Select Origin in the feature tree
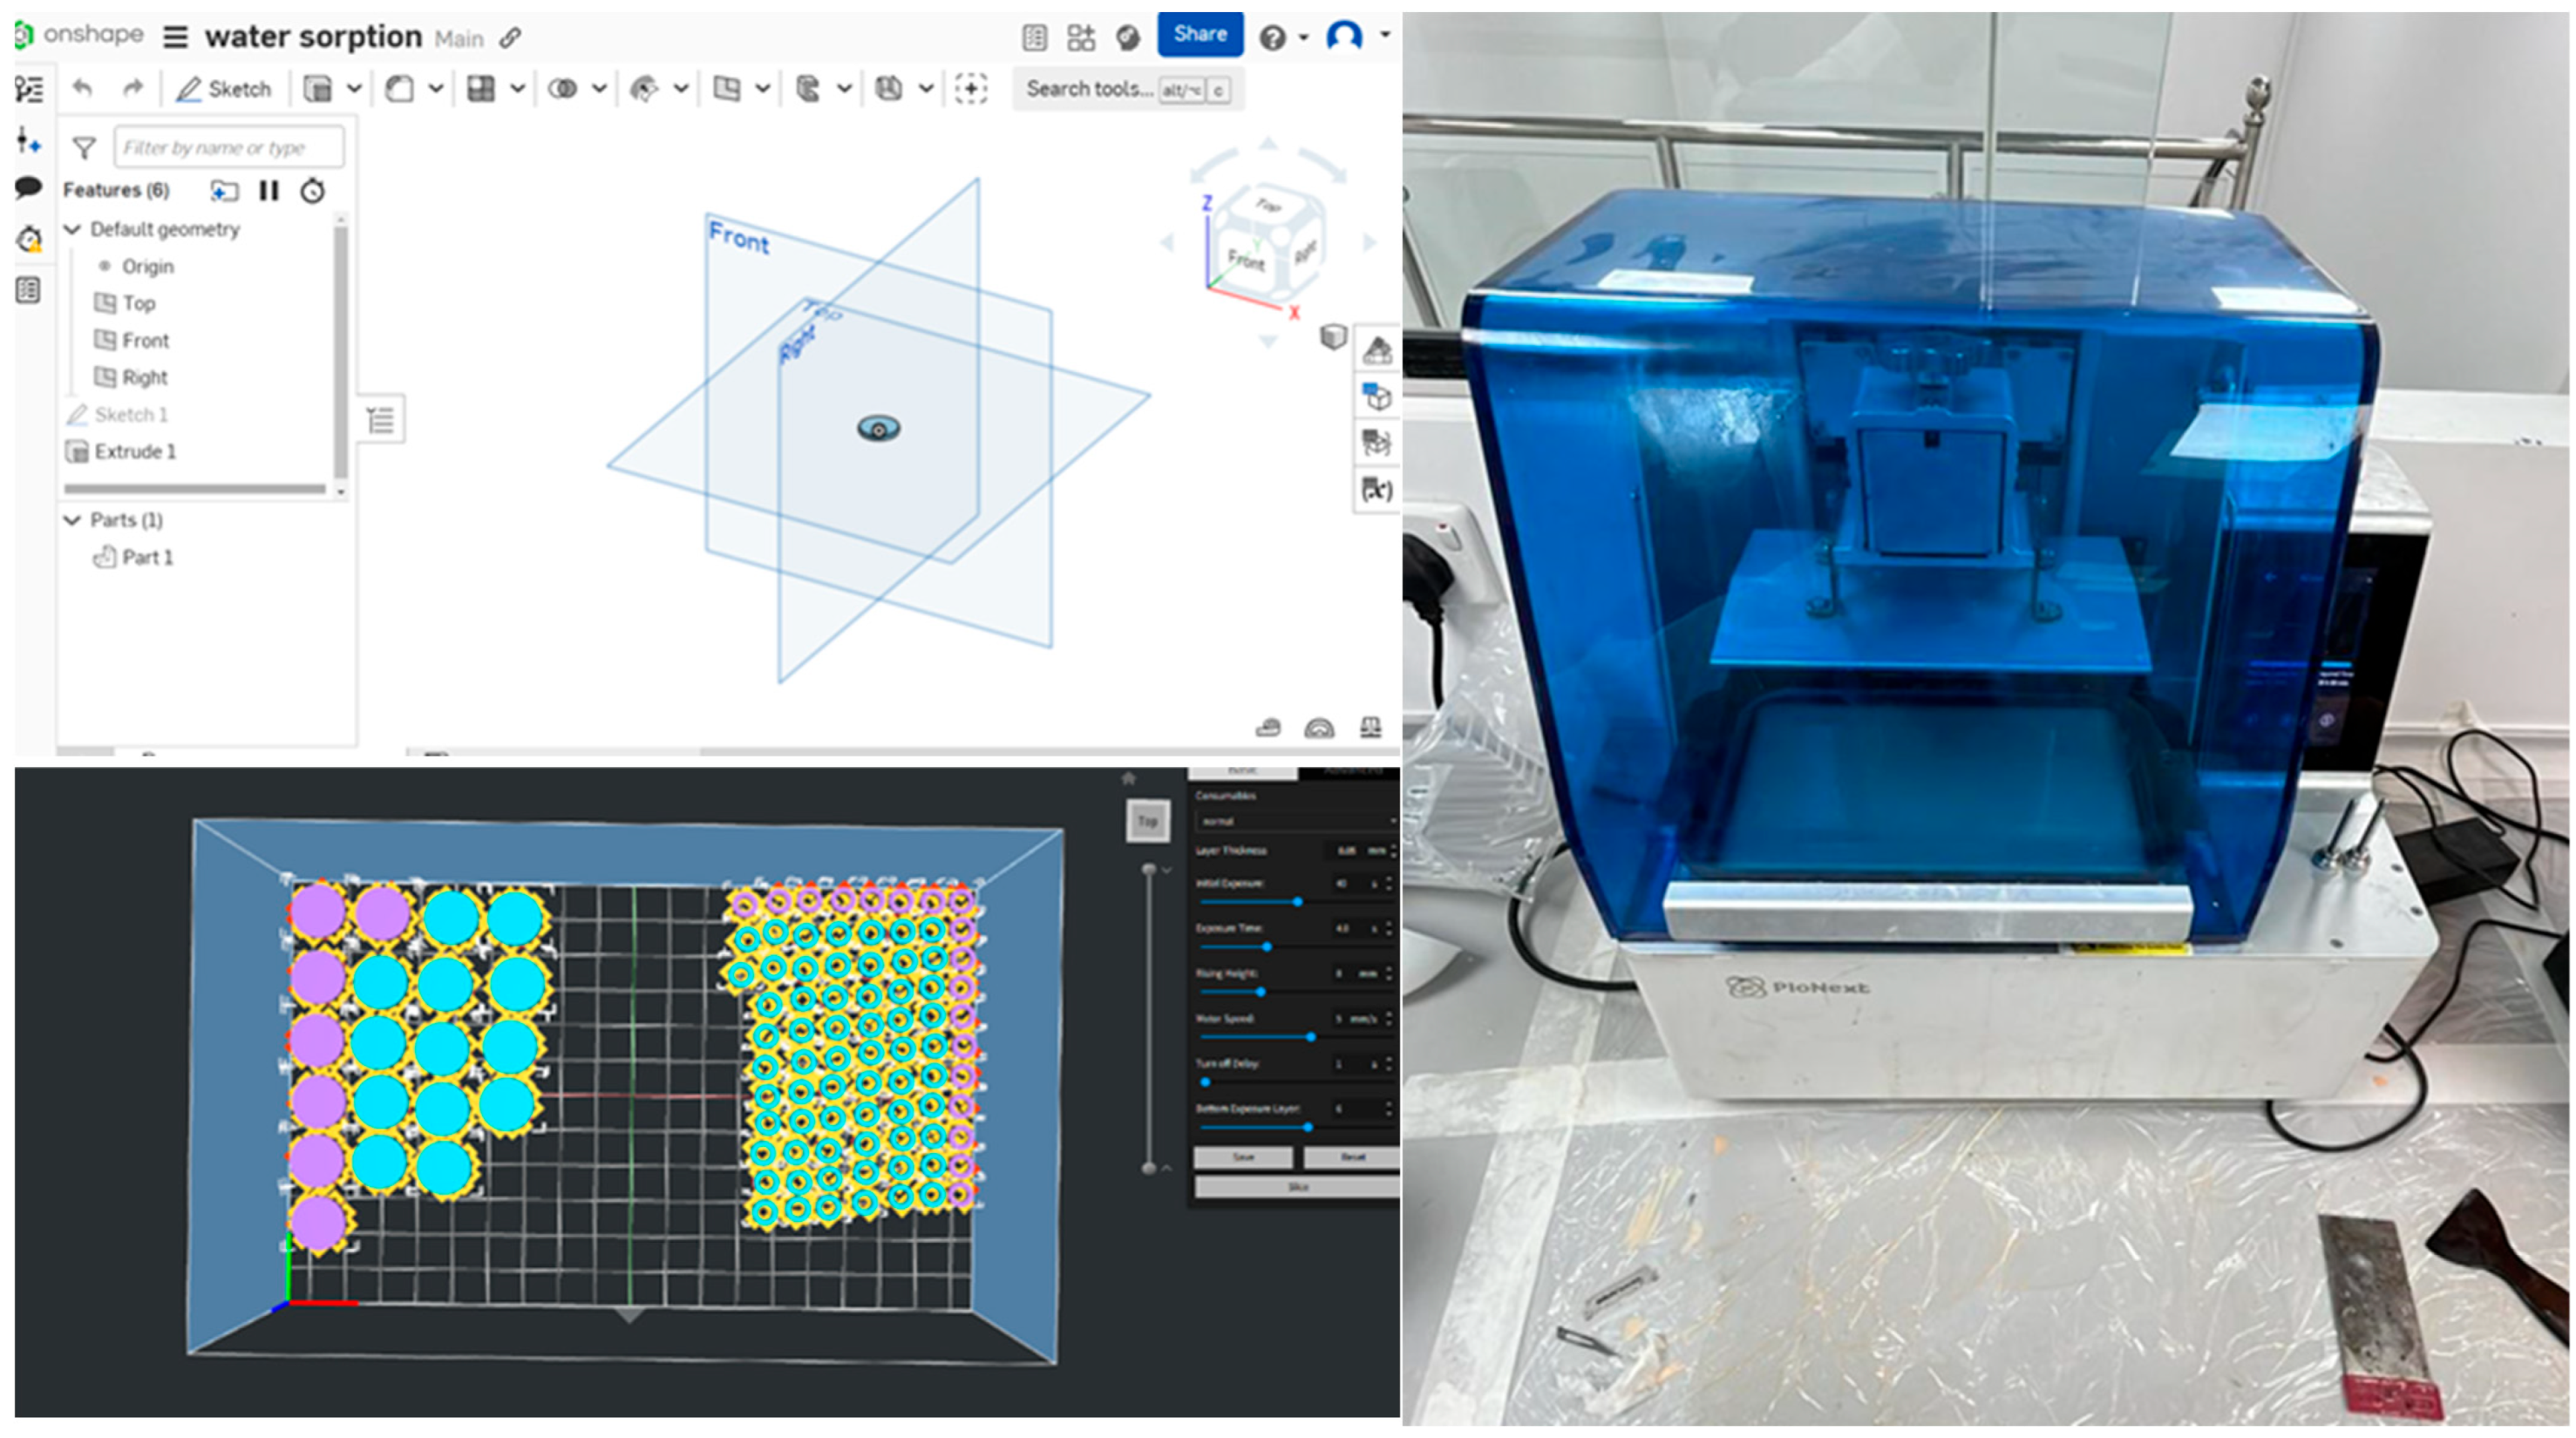Image resolution: width=2576 pixels, height=1438 pixels. click(147, 266)
